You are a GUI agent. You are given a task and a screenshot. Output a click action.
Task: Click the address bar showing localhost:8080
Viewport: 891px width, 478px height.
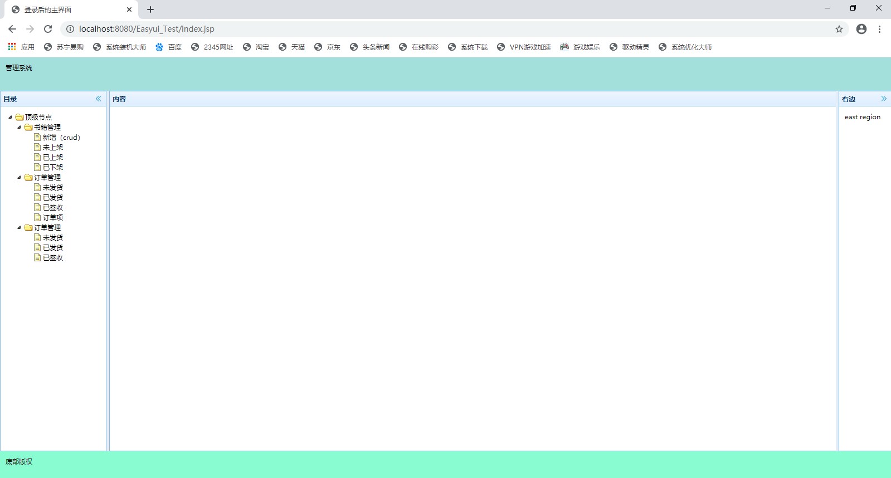click(x=454, y=29)
